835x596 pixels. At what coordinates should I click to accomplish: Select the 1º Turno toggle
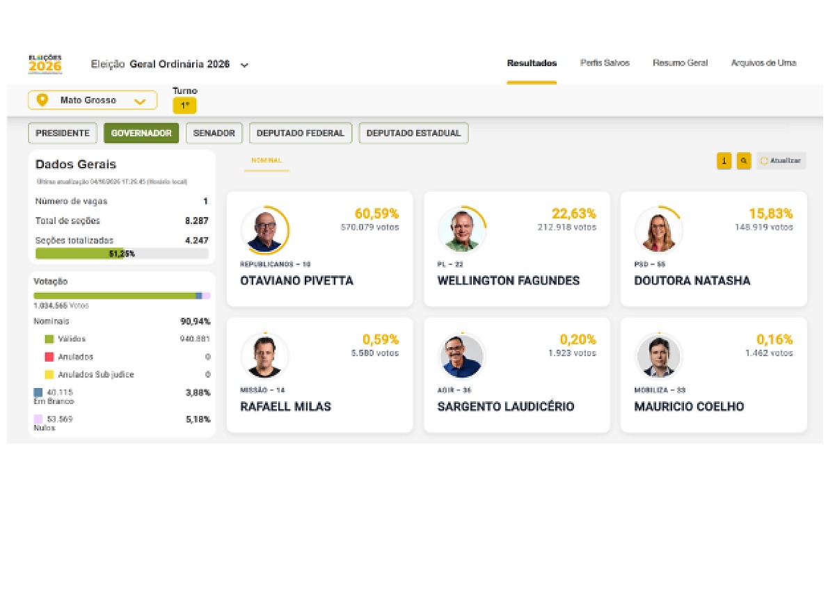point(184,106)
